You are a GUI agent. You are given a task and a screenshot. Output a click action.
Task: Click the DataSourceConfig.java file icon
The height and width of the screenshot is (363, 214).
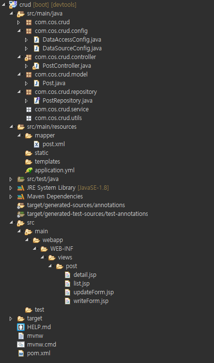(x=37, y=48)
